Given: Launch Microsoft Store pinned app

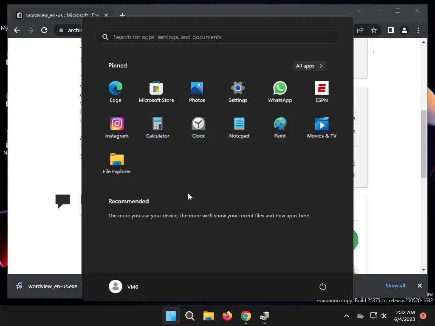Looking at the screenshot, I should coord(156,92).
